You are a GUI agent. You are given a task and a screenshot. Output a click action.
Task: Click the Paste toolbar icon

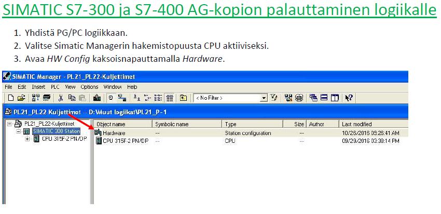[x=82, y=98]
